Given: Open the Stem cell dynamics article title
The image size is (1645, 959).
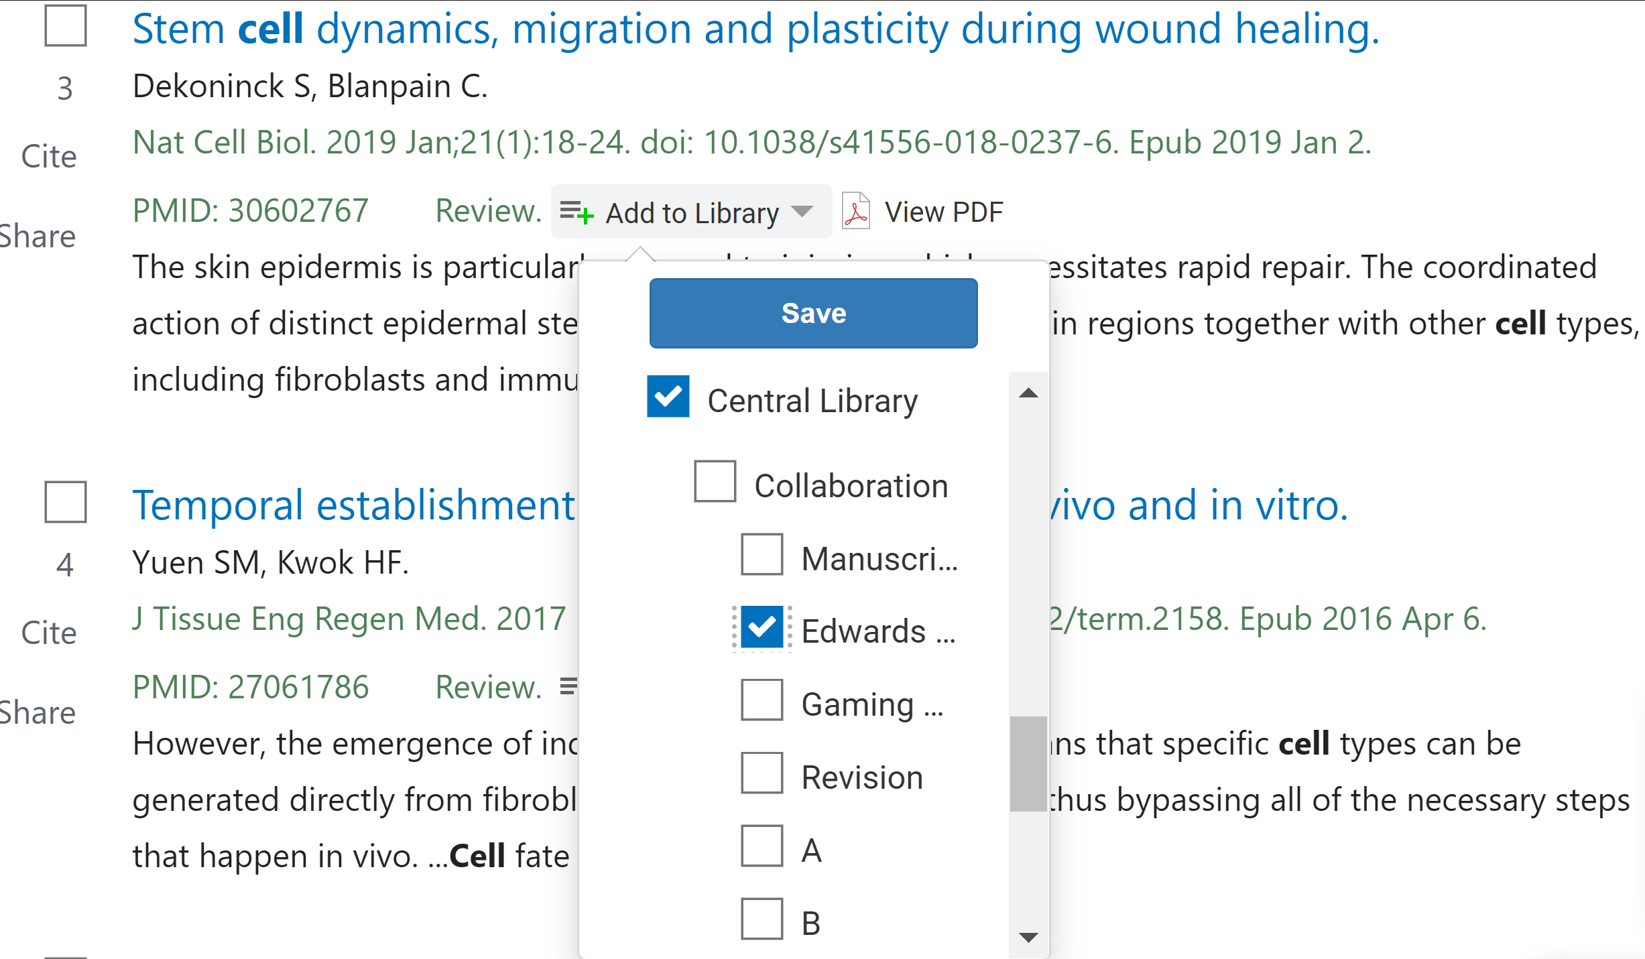Looking at the screenshot, I should pos(755,29).
